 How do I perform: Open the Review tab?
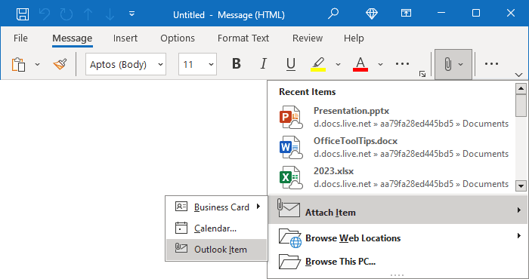[x=308, y=38]
